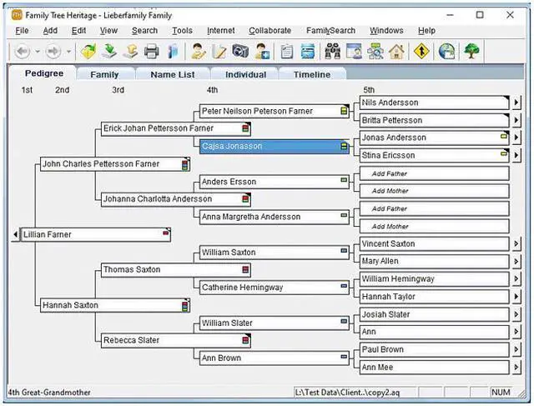Expand ancestors of Hannah Taylor
Viewport: 534px width, 406px height.
[516, 297]
